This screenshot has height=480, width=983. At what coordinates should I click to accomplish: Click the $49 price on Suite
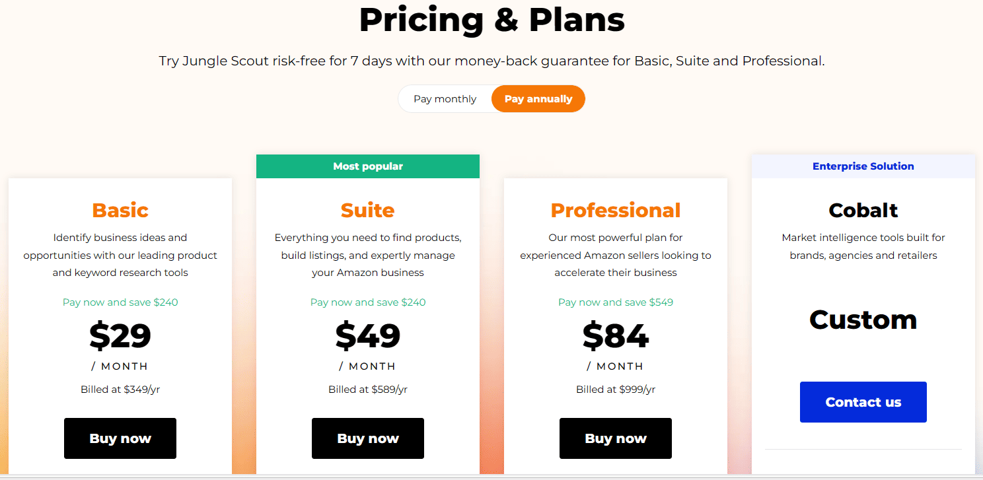tap(367, 335)
